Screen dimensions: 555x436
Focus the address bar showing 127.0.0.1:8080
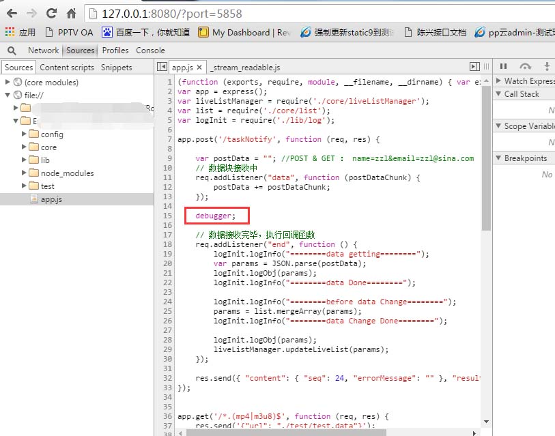319,14
